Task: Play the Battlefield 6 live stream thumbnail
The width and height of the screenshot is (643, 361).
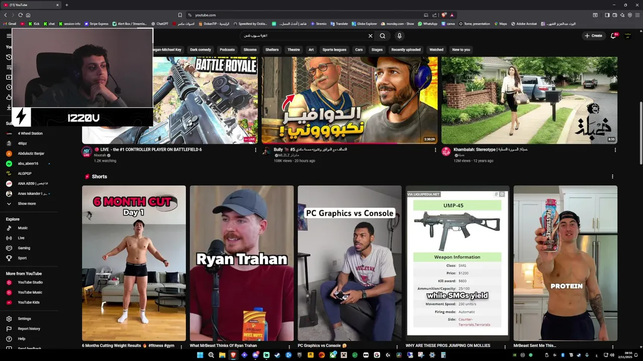Action: pos(205,100)
